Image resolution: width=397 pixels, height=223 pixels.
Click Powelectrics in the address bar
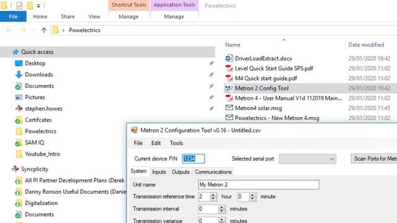pos(84,30)
